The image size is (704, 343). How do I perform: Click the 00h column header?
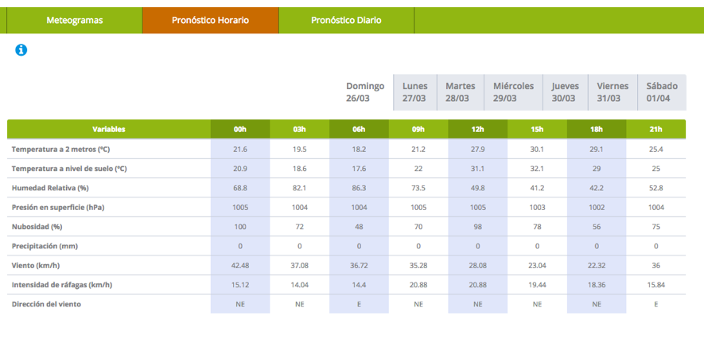click(x=240, y=129)
